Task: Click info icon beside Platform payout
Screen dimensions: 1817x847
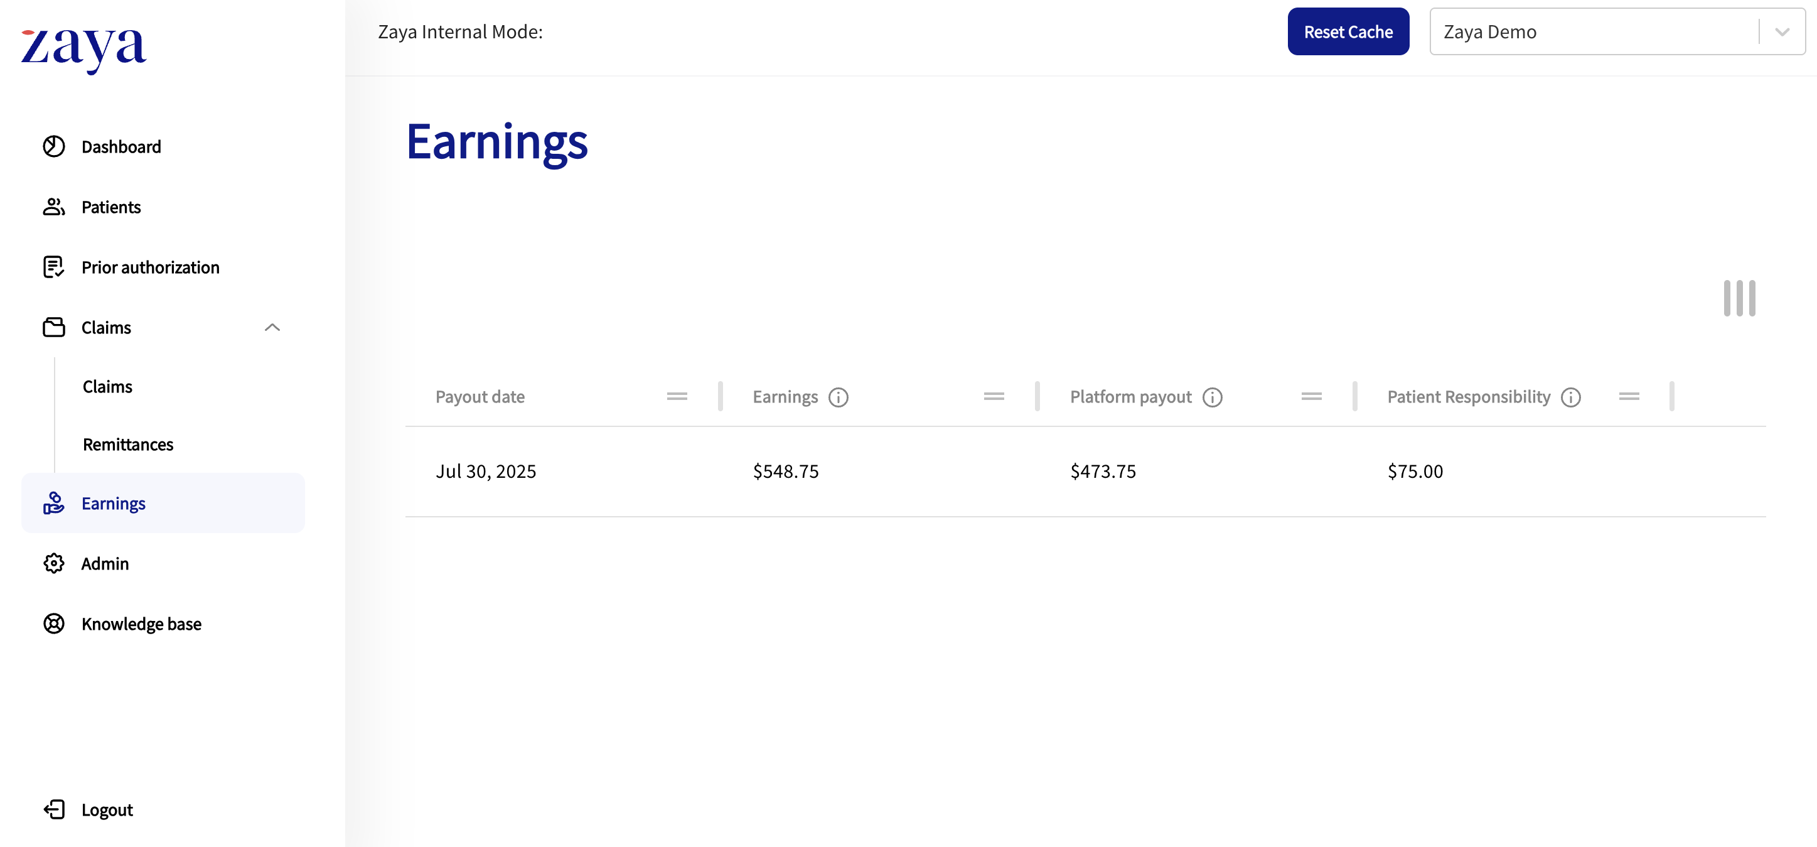Action: pyautogui.click(x=1212, y=397)
